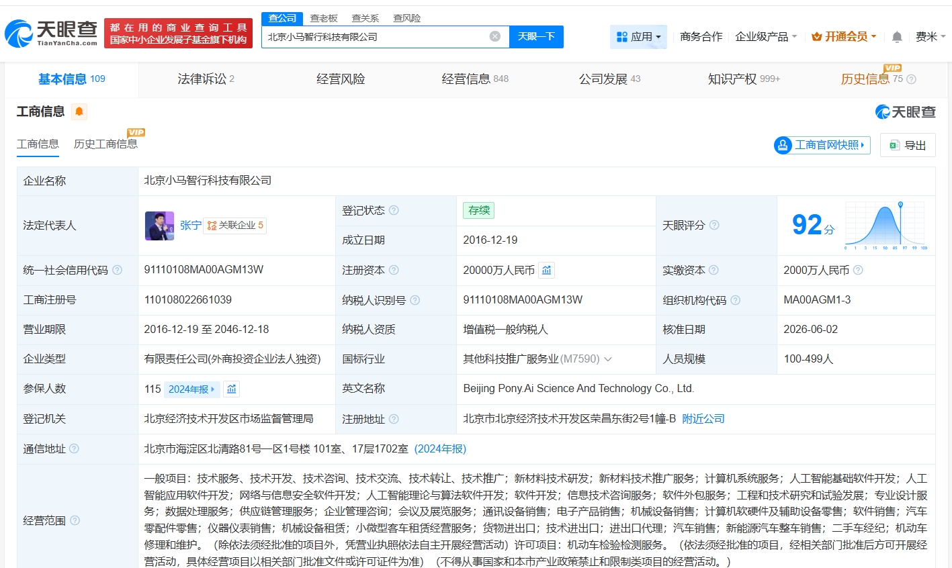Open the 公司发展 tab

coord(609,79)
